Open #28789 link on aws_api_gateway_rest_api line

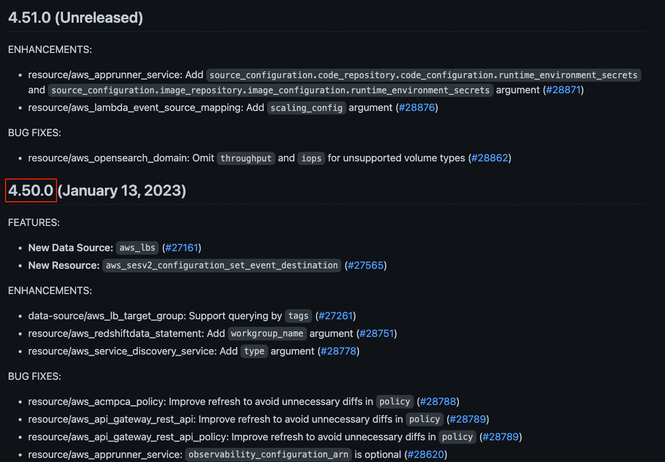point(468,420)
